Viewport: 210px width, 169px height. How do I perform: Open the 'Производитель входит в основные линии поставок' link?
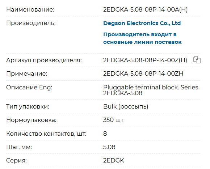[142, 38]
